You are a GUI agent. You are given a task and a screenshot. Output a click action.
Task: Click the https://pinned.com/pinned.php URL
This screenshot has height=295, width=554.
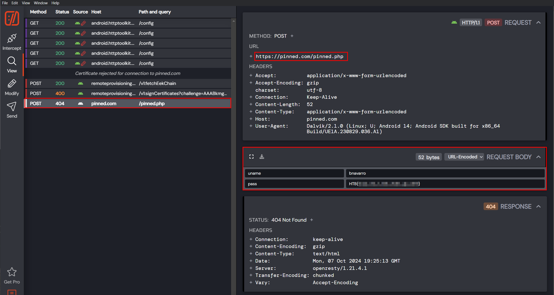[300, 56]
